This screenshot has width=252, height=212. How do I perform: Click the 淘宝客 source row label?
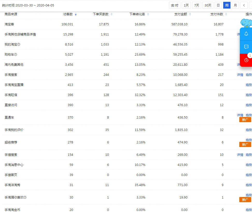pyautogui.click(x=9, y=24)
